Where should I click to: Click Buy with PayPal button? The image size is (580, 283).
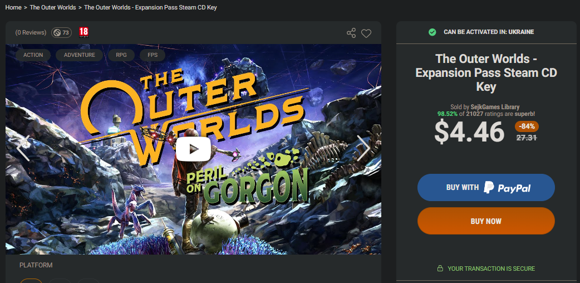click(x=486, y=187)
